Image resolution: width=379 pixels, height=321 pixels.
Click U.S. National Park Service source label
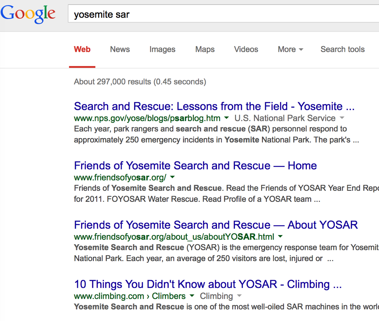pos(285,118)
